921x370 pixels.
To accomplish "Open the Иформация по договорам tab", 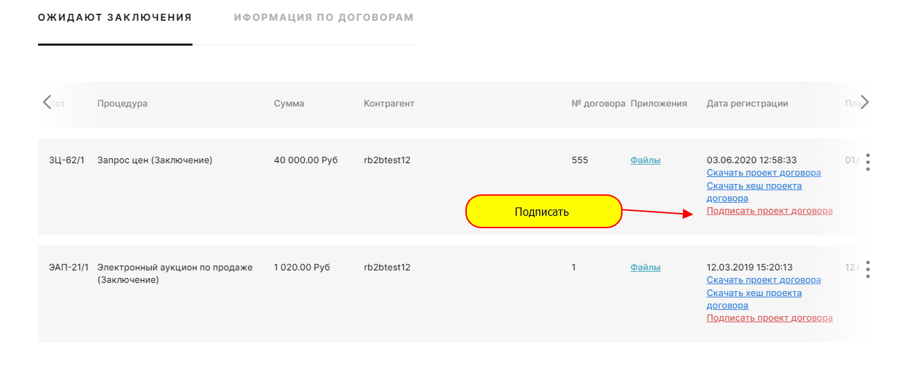I will (x=323, y=17).
